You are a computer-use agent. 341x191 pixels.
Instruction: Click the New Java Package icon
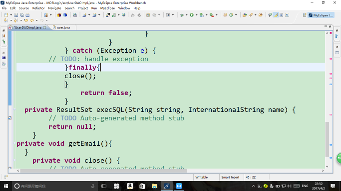coord(225,15)
